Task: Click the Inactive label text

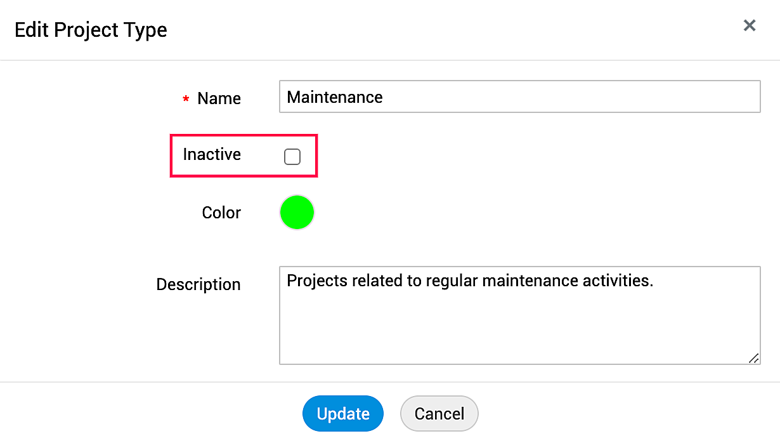Action: pyautogui.click(x=212, y=154)
